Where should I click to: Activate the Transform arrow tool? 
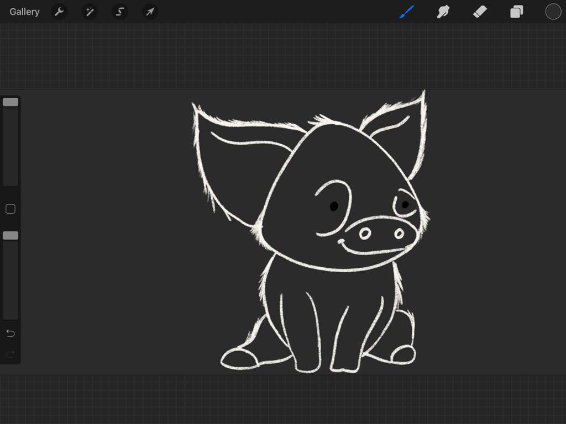pyautogui.click(x=150, y=12)
